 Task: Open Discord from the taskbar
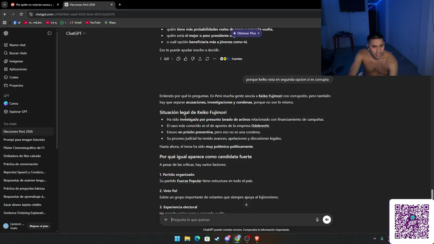click(x=227, y=239)
